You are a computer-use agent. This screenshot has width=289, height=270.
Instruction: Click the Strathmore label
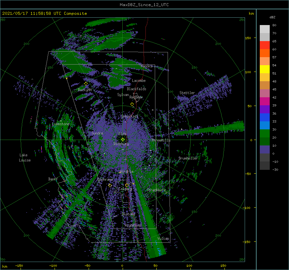tap(156, 190)
